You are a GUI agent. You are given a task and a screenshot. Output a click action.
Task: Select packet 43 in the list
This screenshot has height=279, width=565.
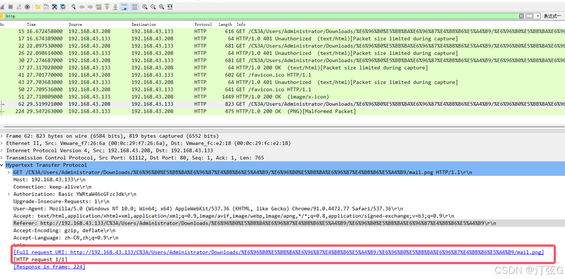(x=282, y=82)
